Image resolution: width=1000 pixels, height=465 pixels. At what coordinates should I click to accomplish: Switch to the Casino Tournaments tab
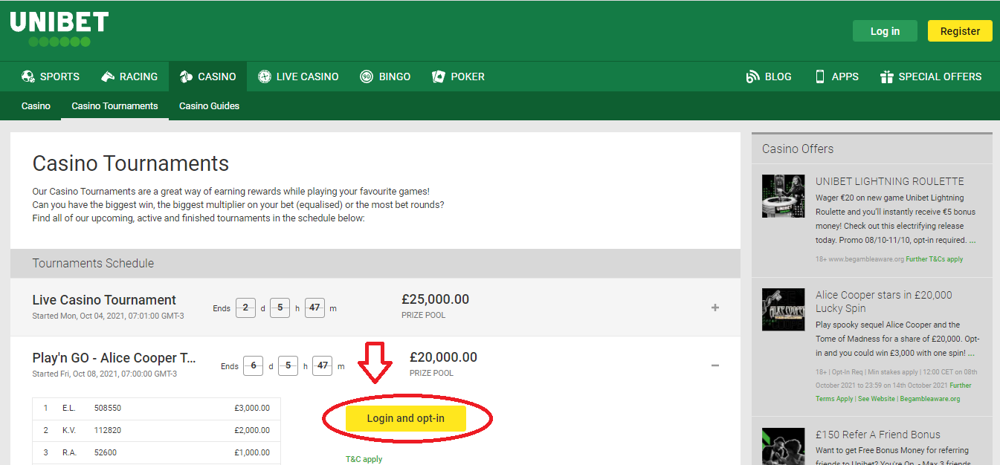tap(114, 106)
